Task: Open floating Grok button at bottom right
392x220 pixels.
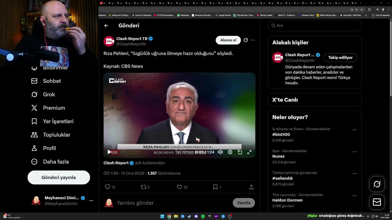Action: 377,184
